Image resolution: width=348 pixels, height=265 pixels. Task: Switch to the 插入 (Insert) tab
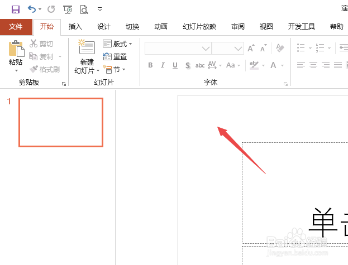pos(75,27)
